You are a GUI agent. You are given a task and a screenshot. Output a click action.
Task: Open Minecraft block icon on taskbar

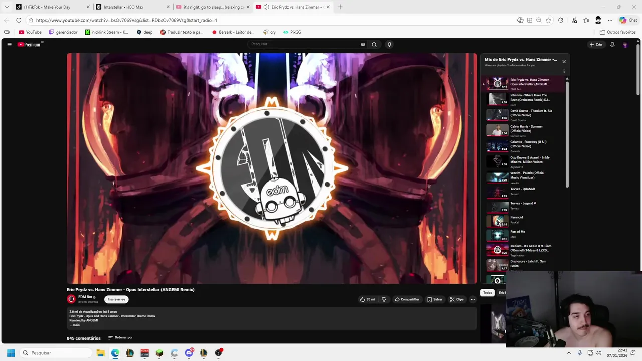coord(159,353)
